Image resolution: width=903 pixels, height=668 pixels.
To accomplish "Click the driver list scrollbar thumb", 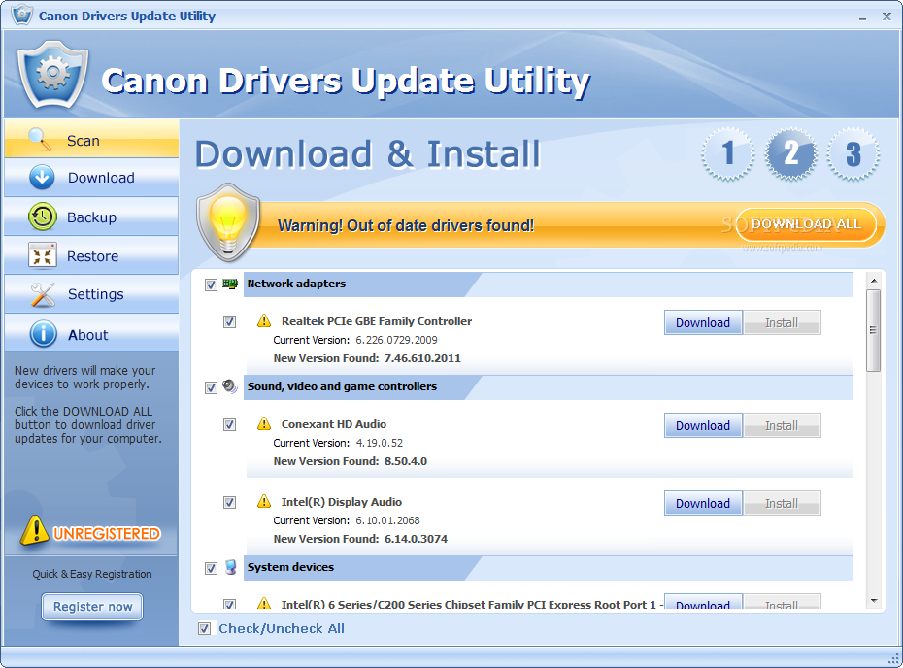I will (x=873, y=330).
